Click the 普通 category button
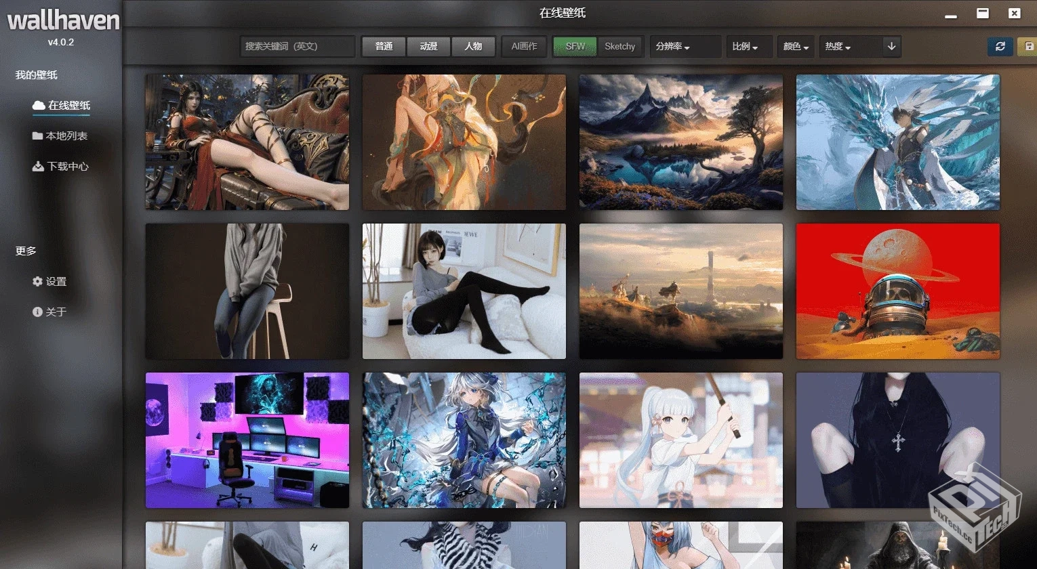This screenshot has width=1037, height=569. [384, 46]
